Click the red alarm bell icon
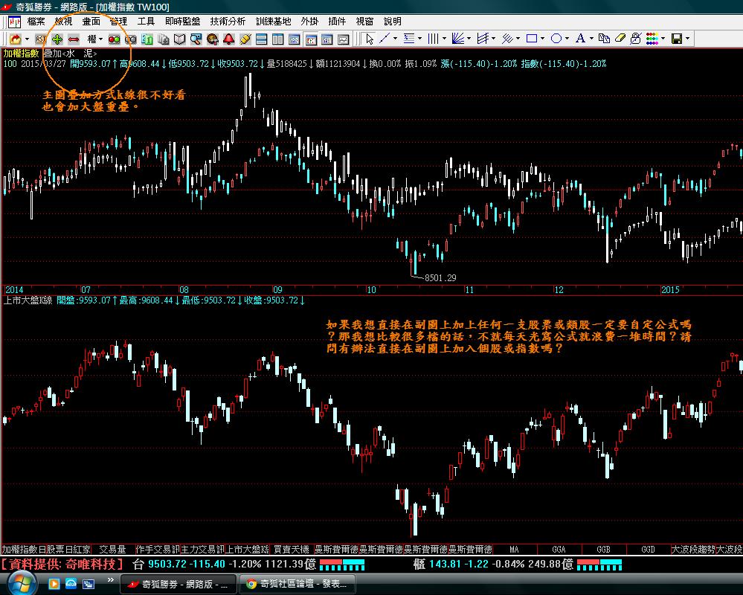This screenshot has width=743, height=595. coord(228,38)
